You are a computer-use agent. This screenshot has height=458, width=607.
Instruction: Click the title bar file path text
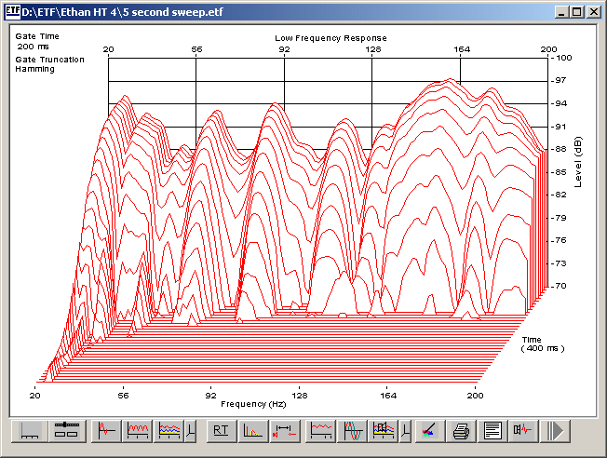pyautogui.click(x=122, y=12)
